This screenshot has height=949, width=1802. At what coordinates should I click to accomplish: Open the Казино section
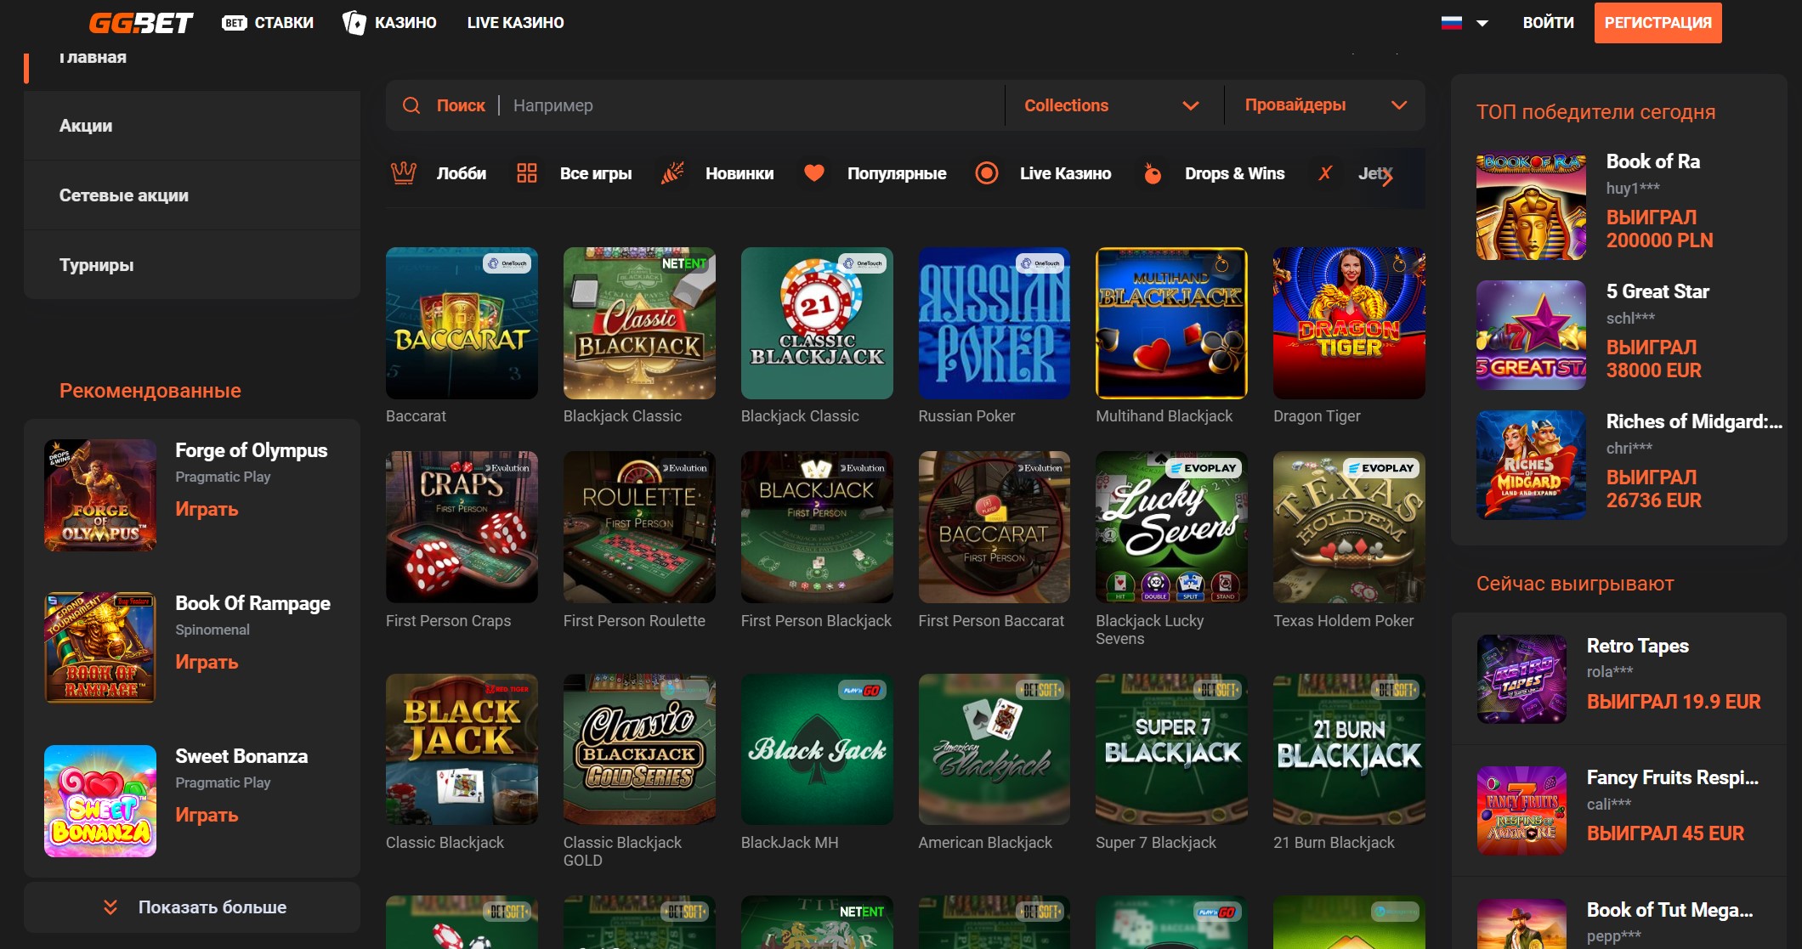coord(389,23)
